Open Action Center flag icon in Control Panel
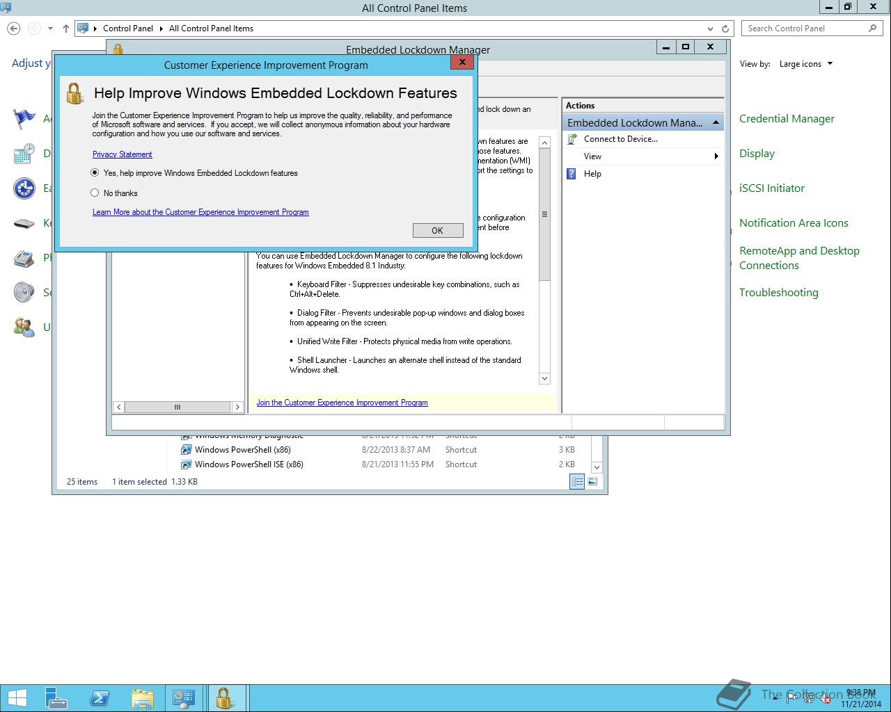The height and width of the screenshot is (712, 891). tap(24, 119)
